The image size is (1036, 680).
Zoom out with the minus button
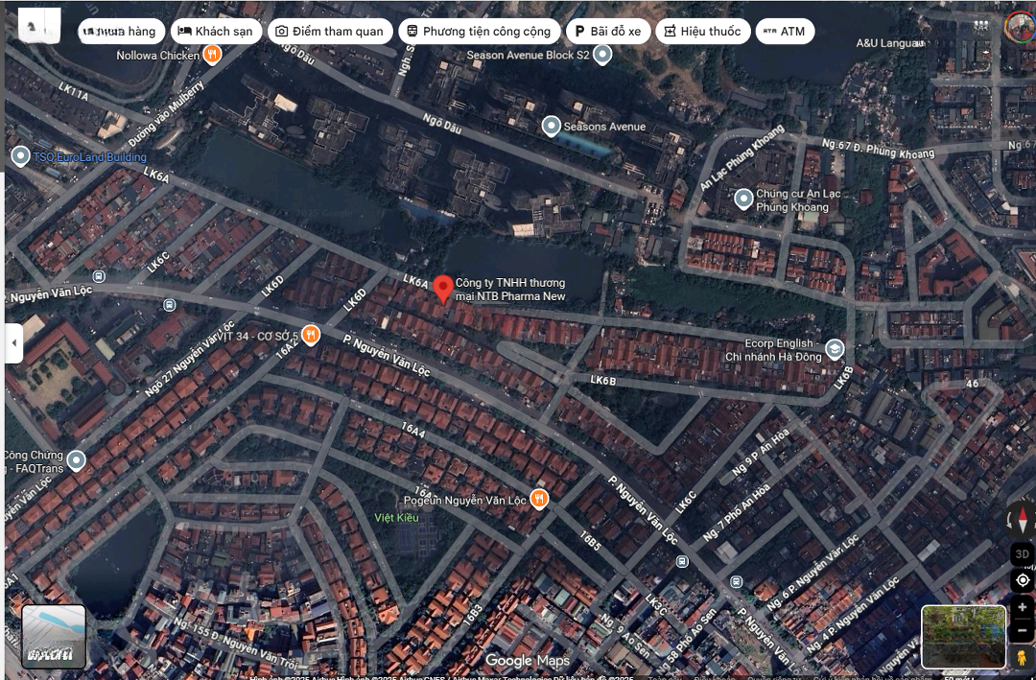click(x=1023, y=631)
